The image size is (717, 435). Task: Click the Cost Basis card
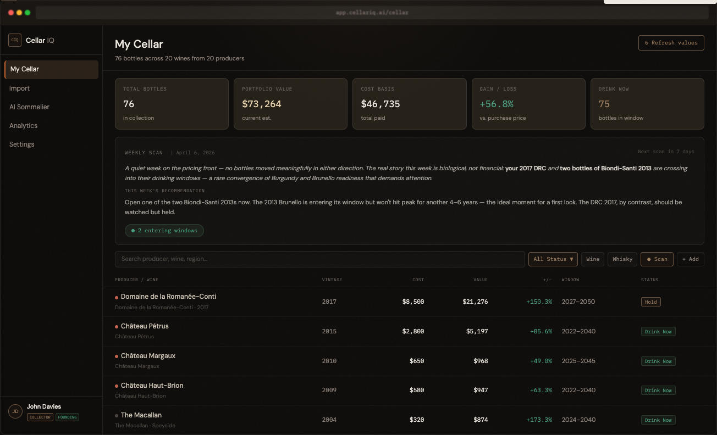pos(410,104)
